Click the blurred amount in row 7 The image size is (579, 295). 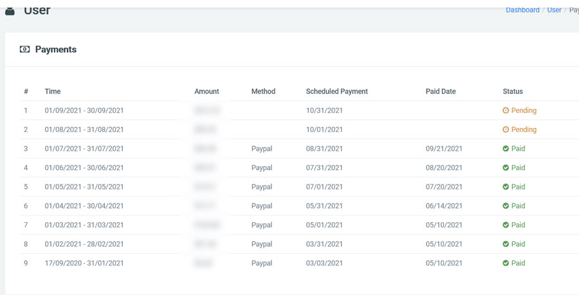207,225
